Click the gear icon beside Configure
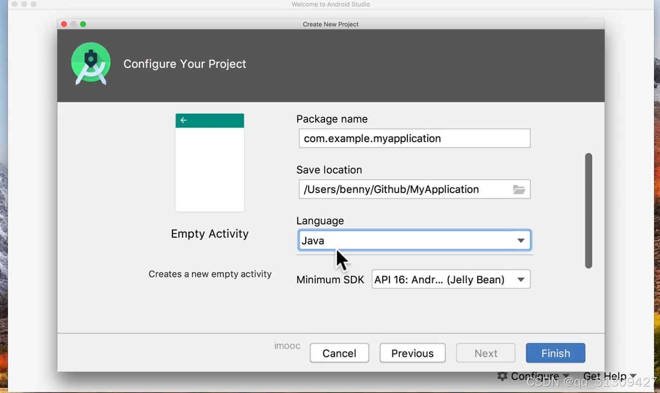 [503, 376]
